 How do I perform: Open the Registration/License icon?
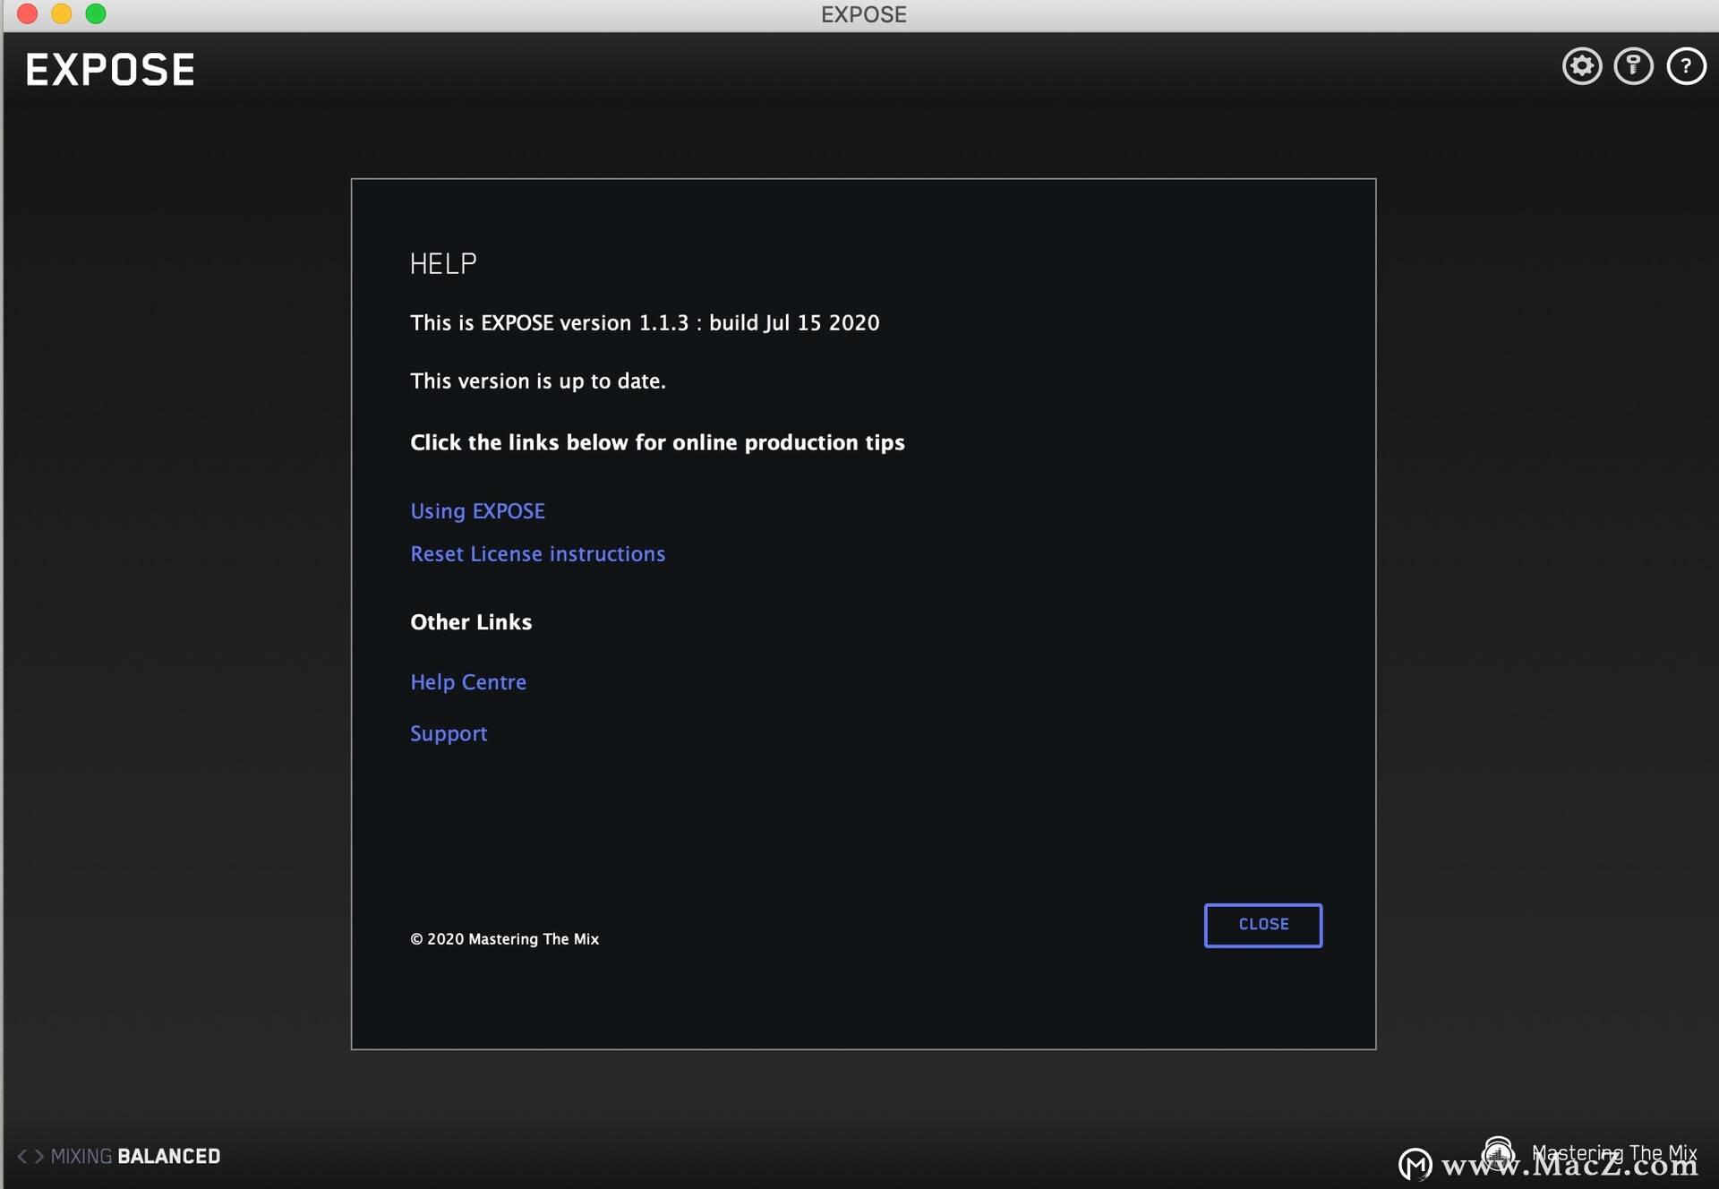pyautogui.click(x=1634, y=65)
